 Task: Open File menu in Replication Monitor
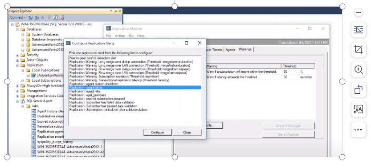click(x=108, y=36)
